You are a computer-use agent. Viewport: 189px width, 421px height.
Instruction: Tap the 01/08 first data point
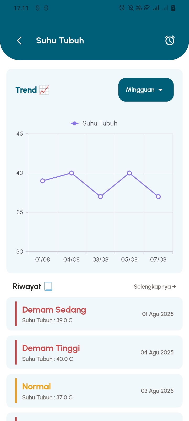43,181
